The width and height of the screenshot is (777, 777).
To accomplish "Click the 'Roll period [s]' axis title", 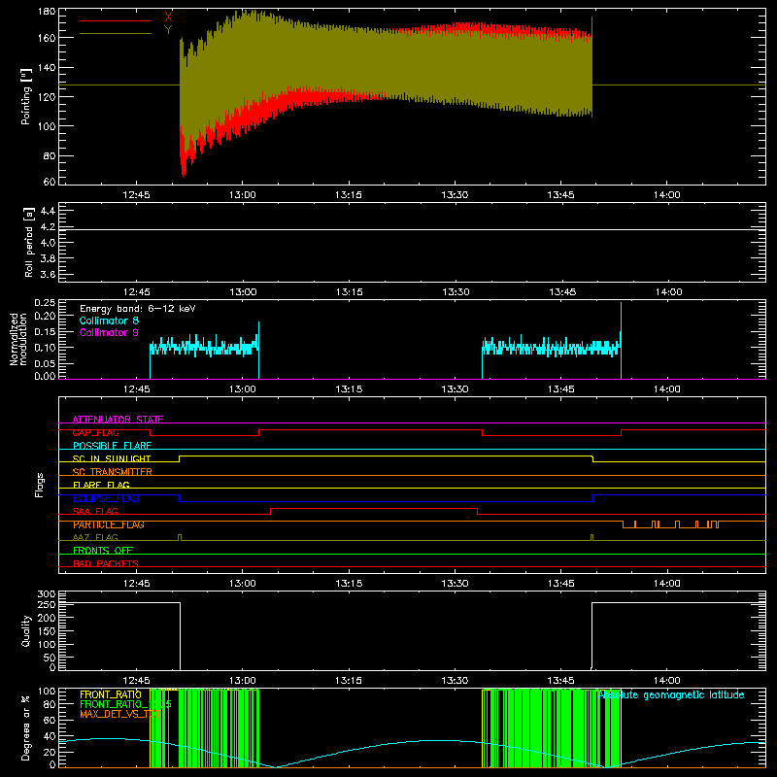I will point(28,242).
